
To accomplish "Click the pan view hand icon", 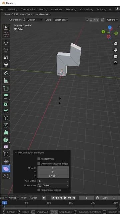I will 115,50.
